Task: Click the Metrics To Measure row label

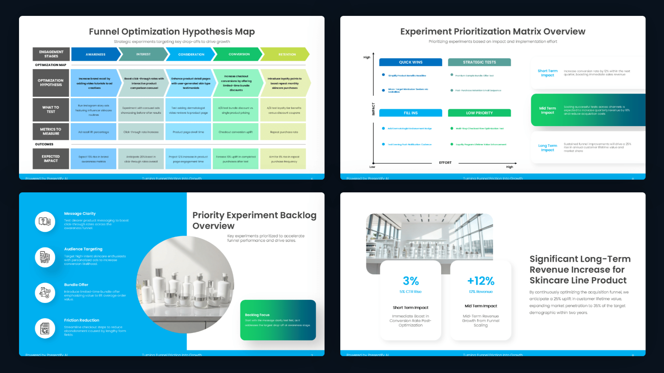Action: 51,132
